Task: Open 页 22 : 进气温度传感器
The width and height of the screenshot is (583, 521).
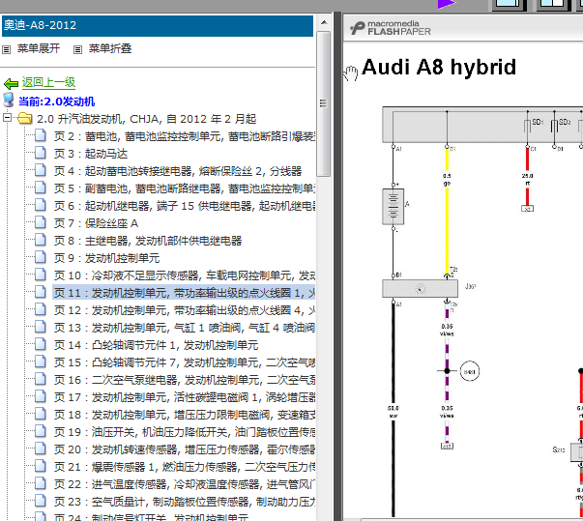Action: pyautogui.click(x=185, y=484)
